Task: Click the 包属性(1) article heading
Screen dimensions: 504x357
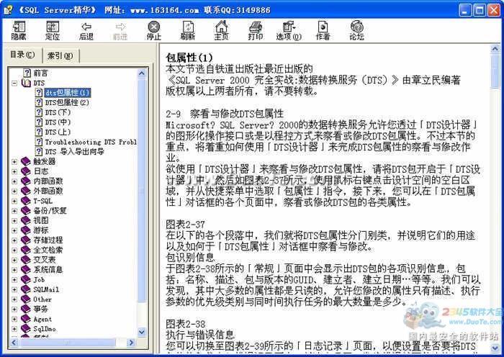Action: (x=189, y=58)
